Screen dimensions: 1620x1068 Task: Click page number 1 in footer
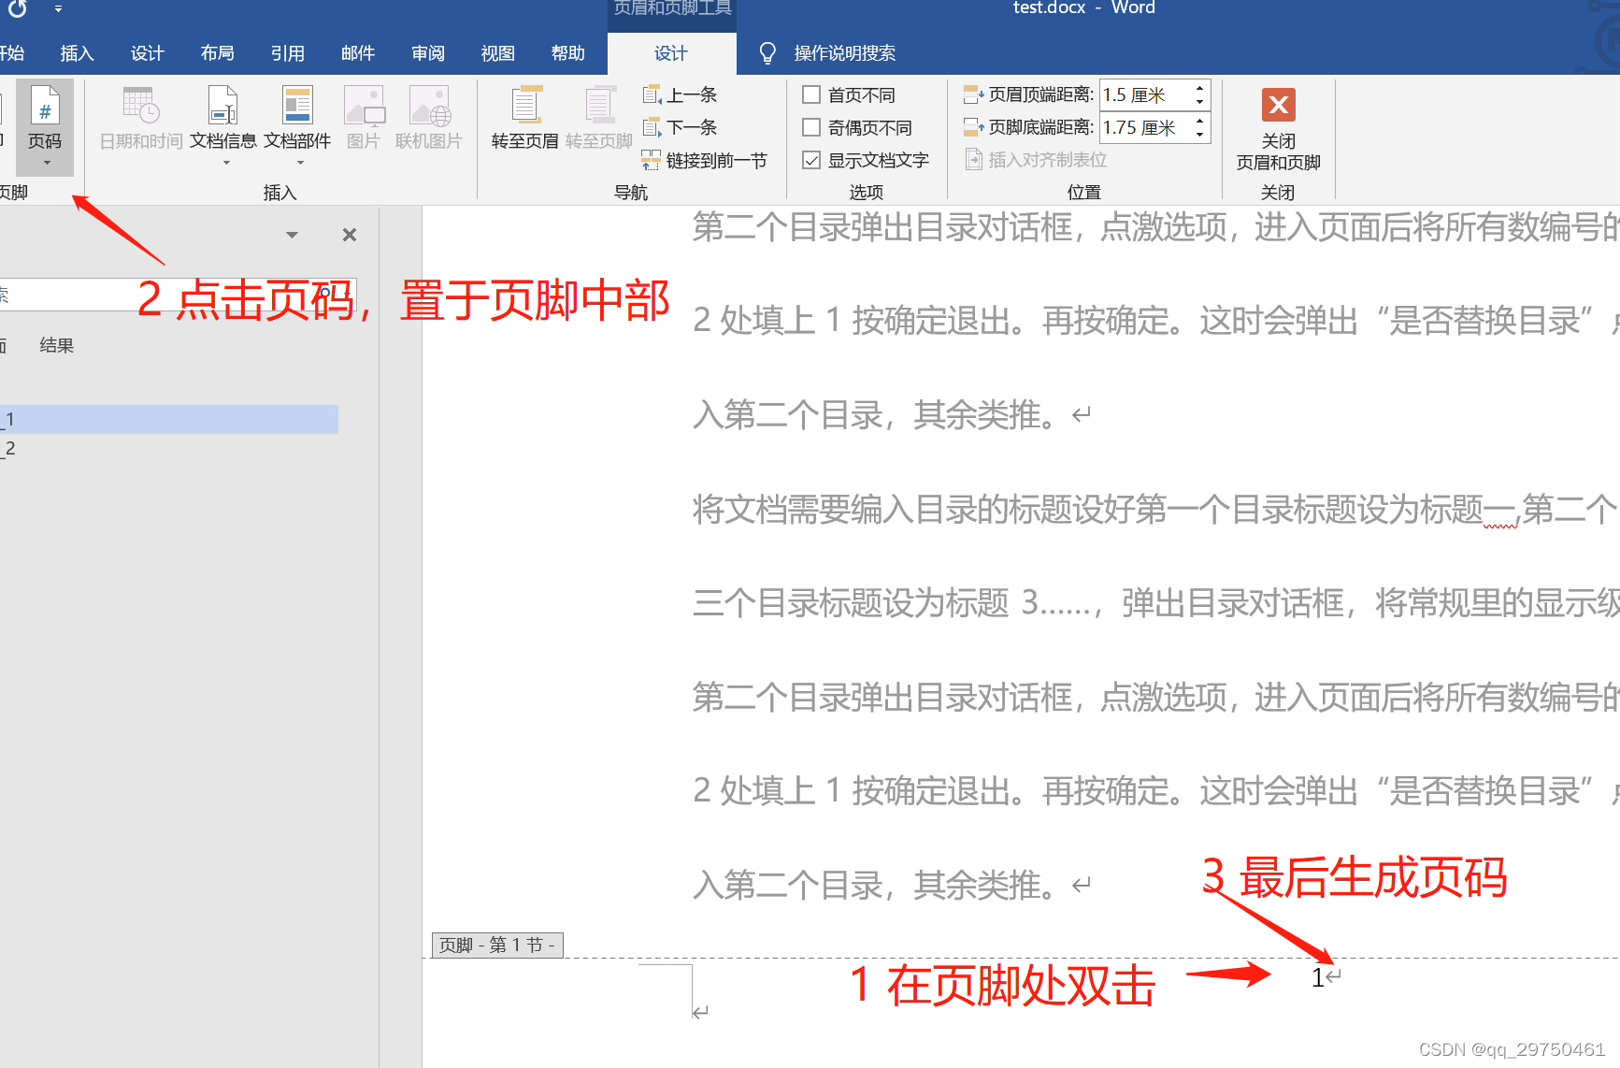pyautogui.click(x=1318, y=978)
